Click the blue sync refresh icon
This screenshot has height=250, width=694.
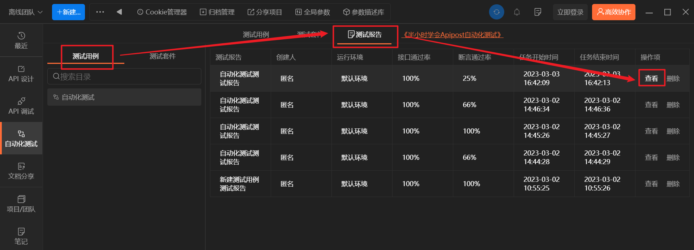pos(497,12)
